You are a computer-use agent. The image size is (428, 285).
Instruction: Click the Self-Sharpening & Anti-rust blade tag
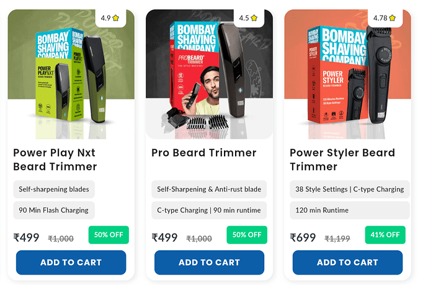(209, 189)
